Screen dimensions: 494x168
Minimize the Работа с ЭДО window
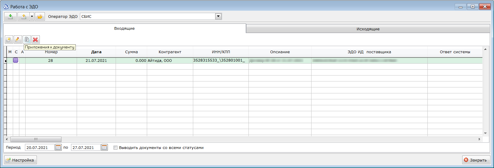pos(460,7)
